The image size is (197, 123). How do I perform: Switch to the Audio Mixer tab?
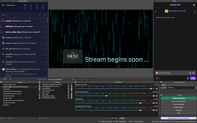[114, 118]
